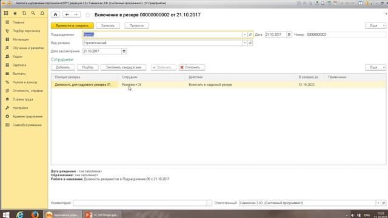
Task: Open the Вид резерва field link icon
Action: (250, 43)
